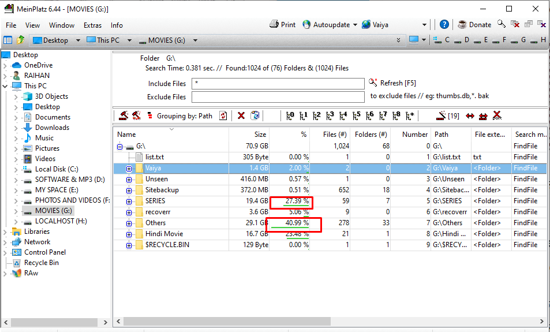Image resolution: width=550 pixels, height=332 pixels.
Task: Jump to drive E shortcut
Action: click(x=481, y=40)
